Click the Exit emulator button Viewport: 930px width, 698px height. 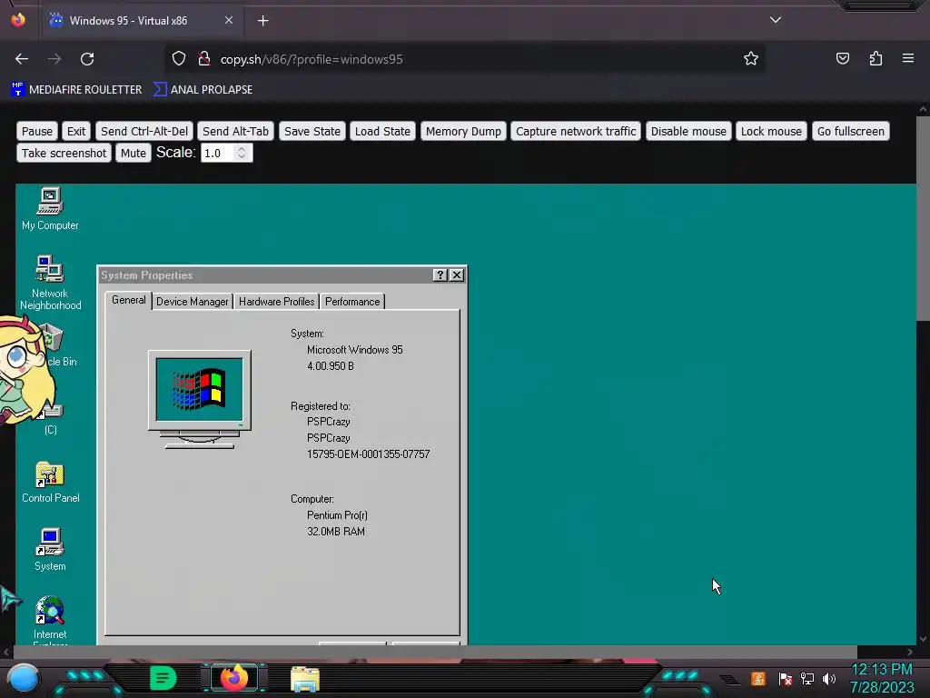[76, 131]
